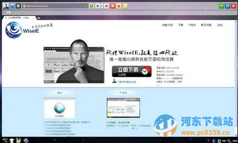Open the 常见问题 navigation item

[206, 25]
